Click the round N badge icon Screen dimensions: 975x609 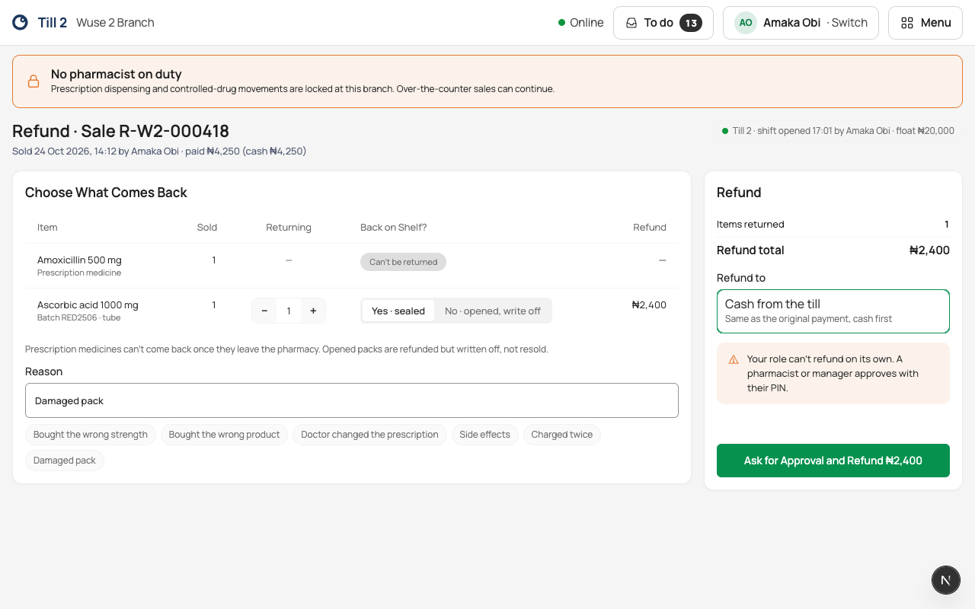(x=946, y=580)
